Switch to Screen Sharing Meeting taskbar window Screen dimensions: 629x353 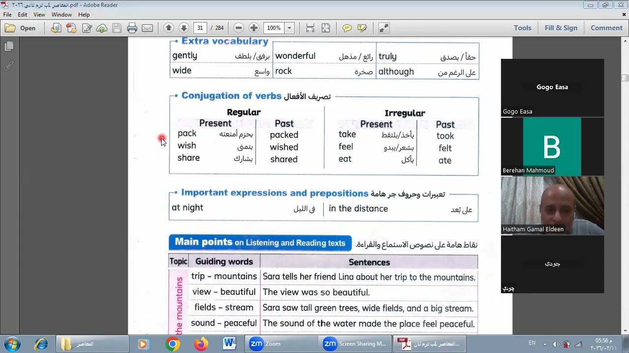(355, 344)
